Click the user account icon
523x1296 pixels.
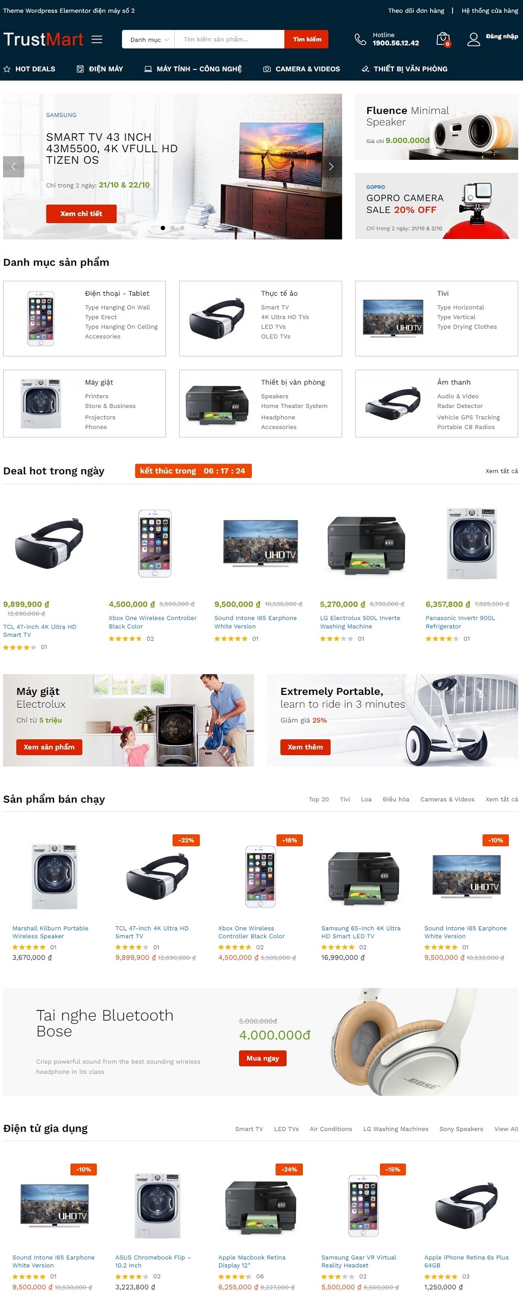click(474, 39)
